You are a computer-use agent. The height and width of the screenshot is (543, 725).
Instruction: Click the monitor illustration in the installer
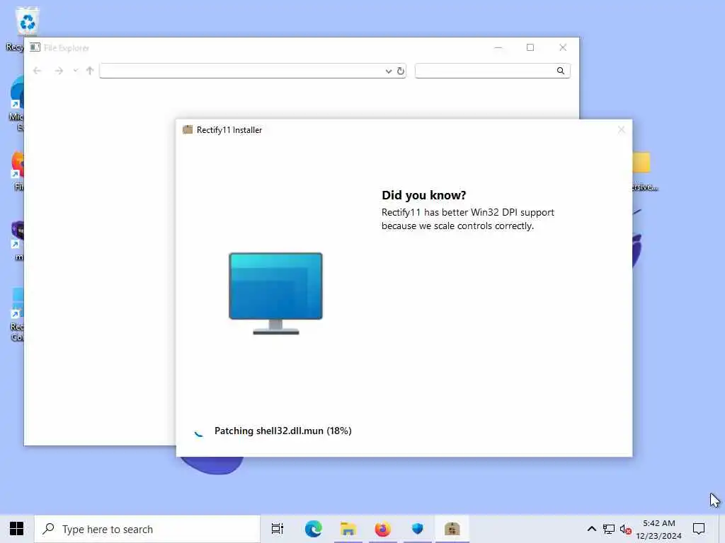pos(275,293)
